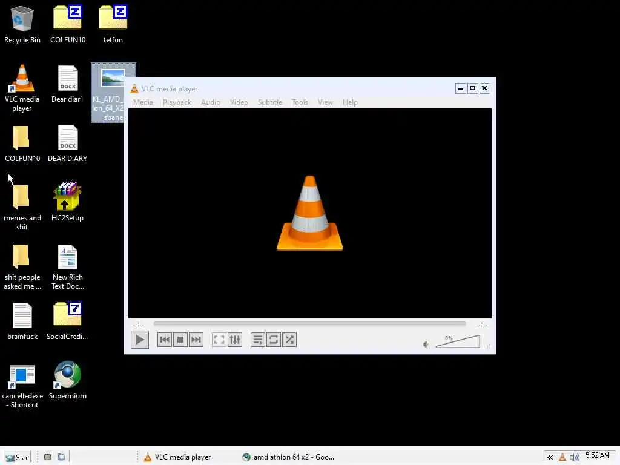Click the Play button in VLC
This screenshot has width=620, height=465.
point(140,340)
